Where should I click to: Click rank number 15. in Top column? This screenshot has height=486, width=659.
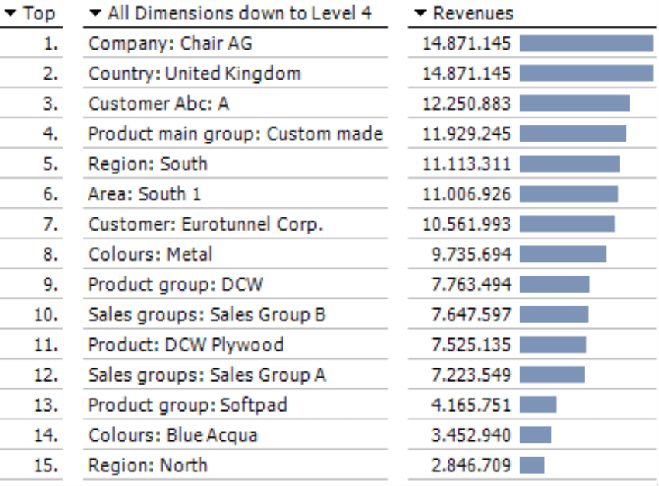[x=46, y=465]
